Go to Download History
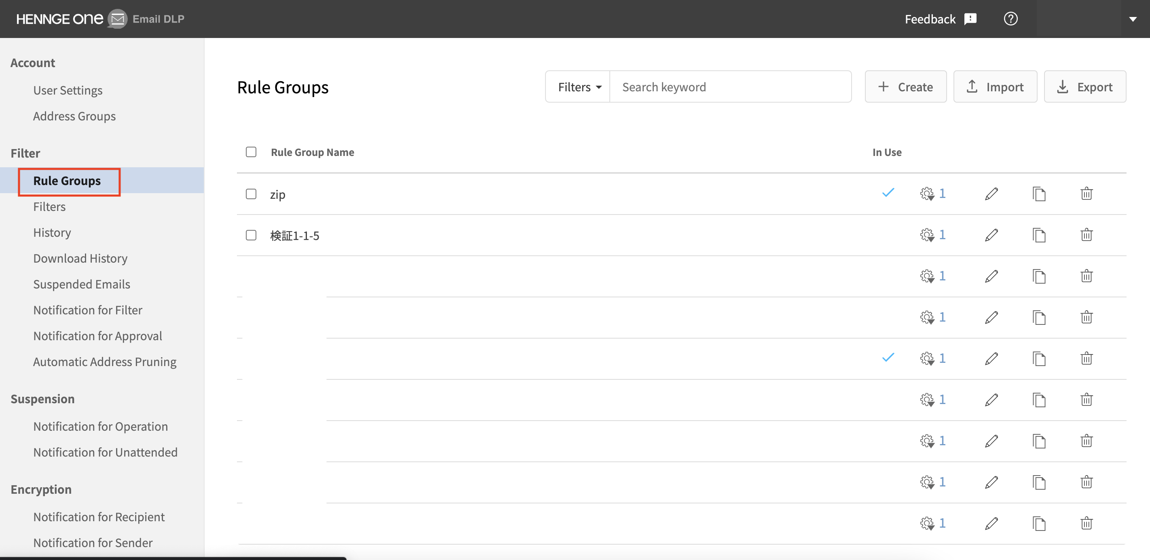 tap(80, 258)
